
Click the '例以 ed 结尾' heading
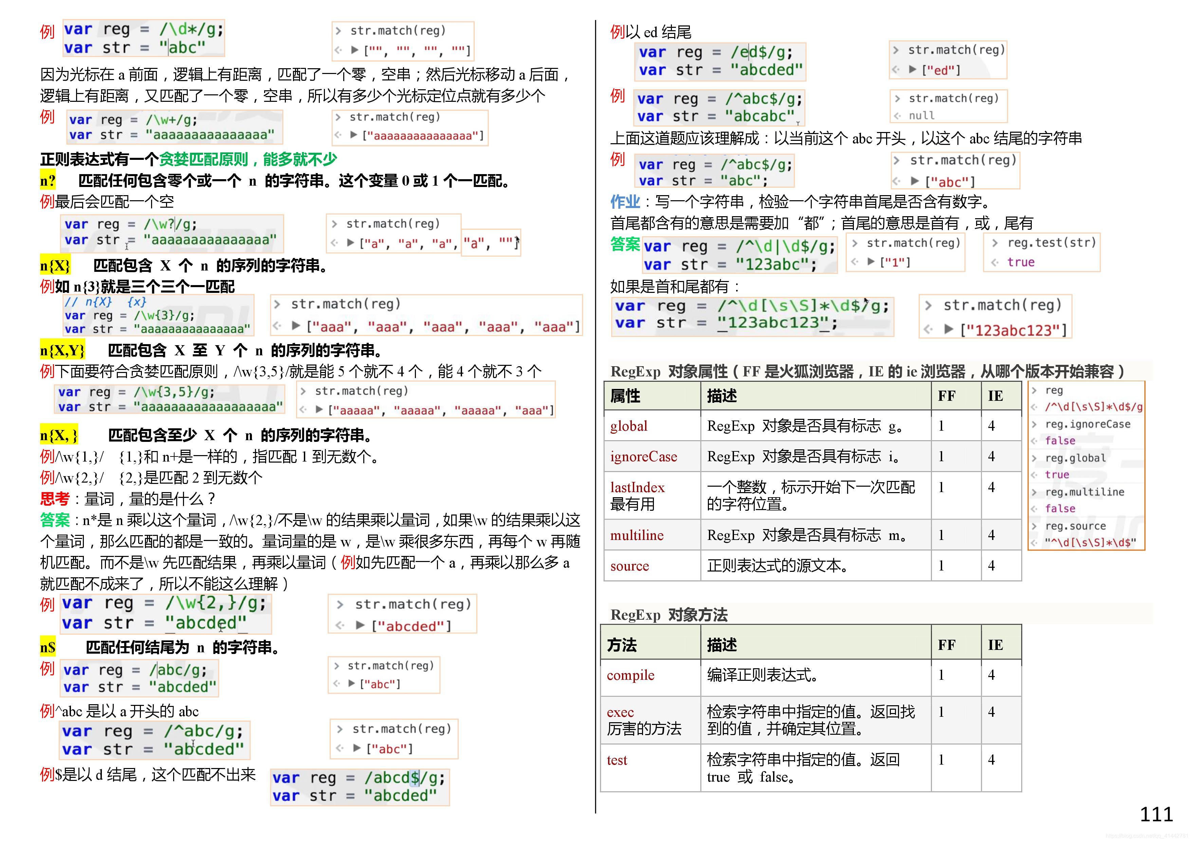click(651, 32)
